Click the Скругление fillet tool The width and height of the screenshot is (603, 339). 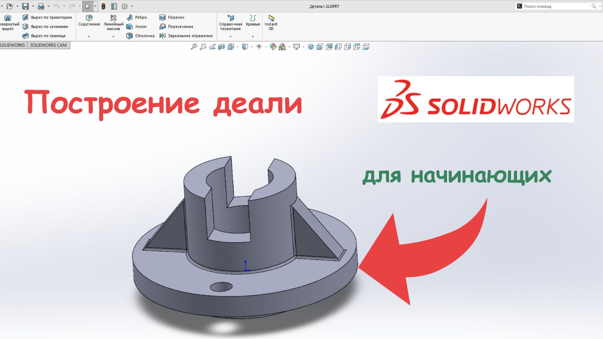pos(89,20)
